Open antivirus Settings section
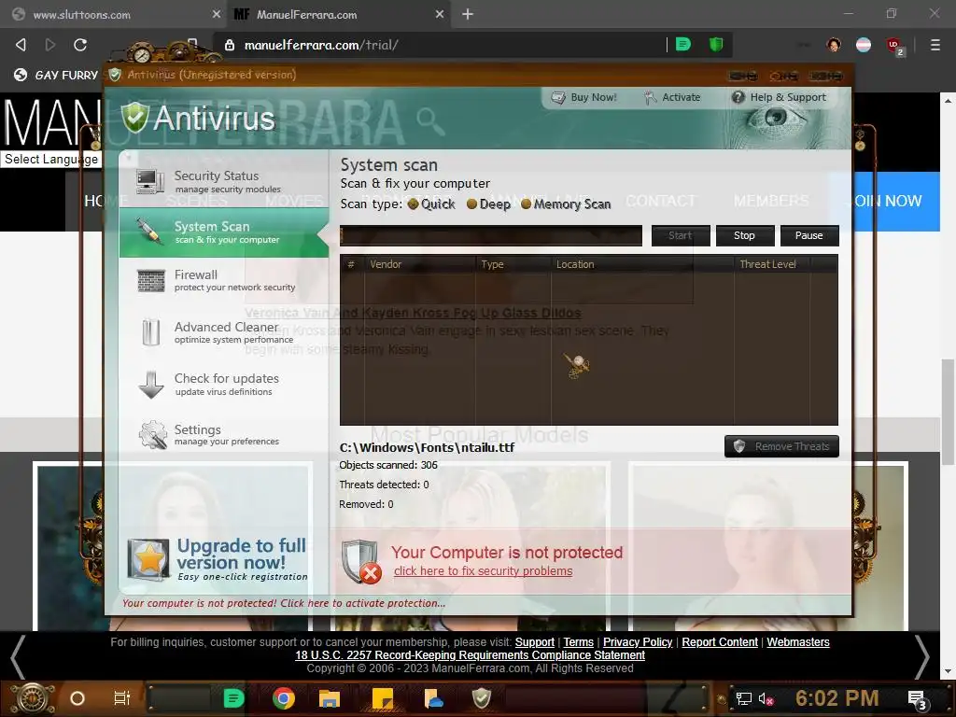This screenshot has width=956, height=717. [x=224, y=435]
